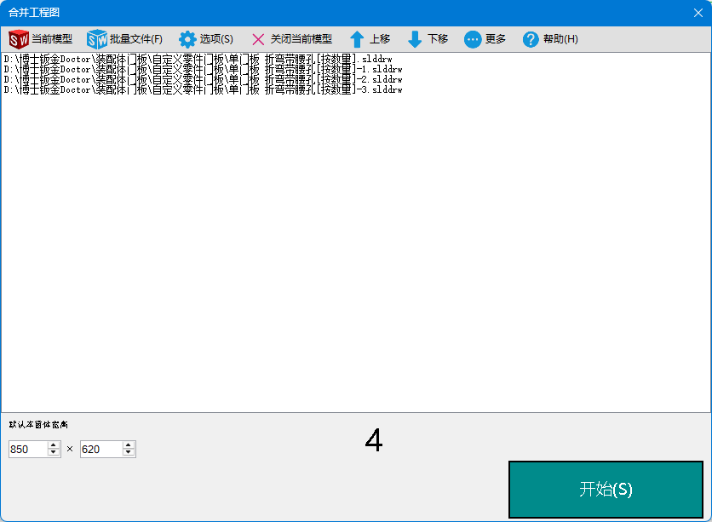
Task: Click the width input field showing 850
Action: [x=27, y=449]
